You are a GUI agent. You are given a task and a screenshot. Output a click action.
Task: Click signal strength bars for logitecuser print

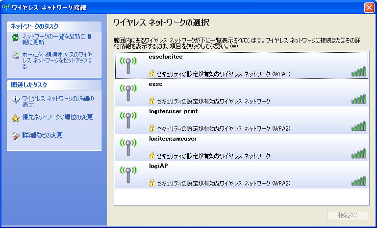tap(358, 126)
